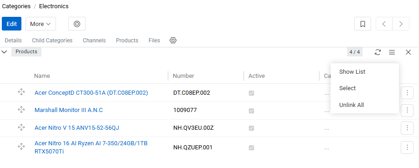The width and height of the screenshot is (419, 168).
Task: Open the More dropdown button
Action: pos(41,24)
